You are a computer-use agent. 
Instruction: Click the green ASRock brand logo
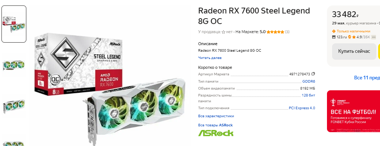[x=216, y=133]
